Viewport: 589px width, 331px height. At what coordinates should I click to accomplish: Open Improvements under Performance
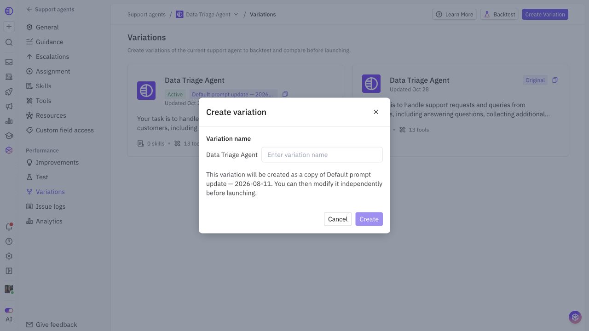[64, 162]
